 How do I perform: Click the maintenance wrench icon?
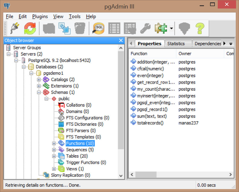[146, 28]
